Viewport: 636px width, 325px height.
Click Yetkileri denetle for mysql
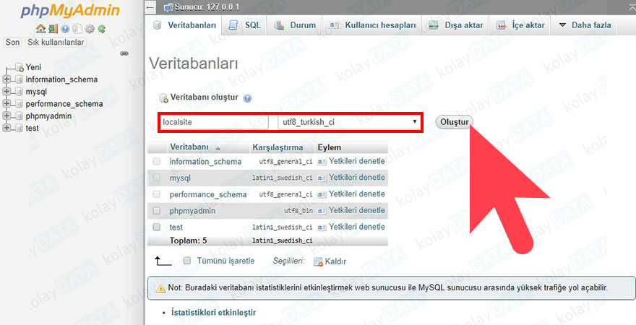tap(357, 178)
